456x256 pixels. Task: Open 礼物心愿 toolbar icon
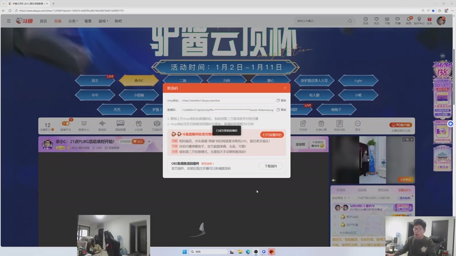[321, 126]
